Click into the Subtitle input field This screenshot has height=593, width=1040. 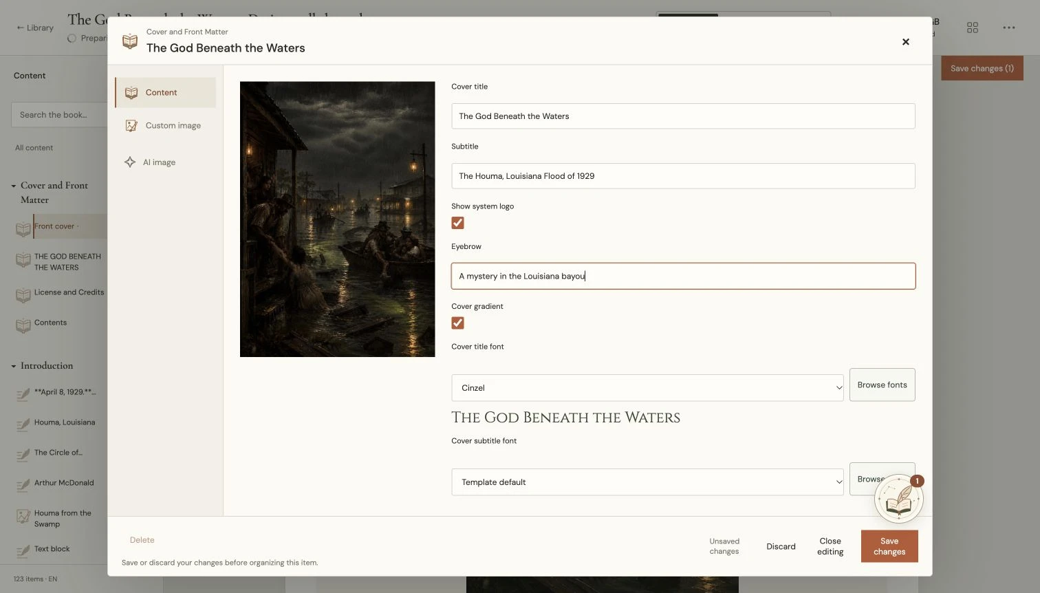[683, 176]
